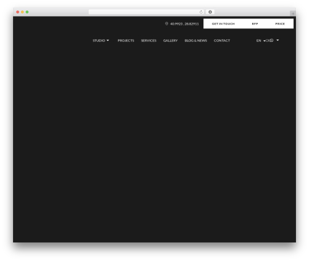Click the globe icon in the header
Image resolution: width=309 pixels, height=261 pixels.
pos(271,40)
